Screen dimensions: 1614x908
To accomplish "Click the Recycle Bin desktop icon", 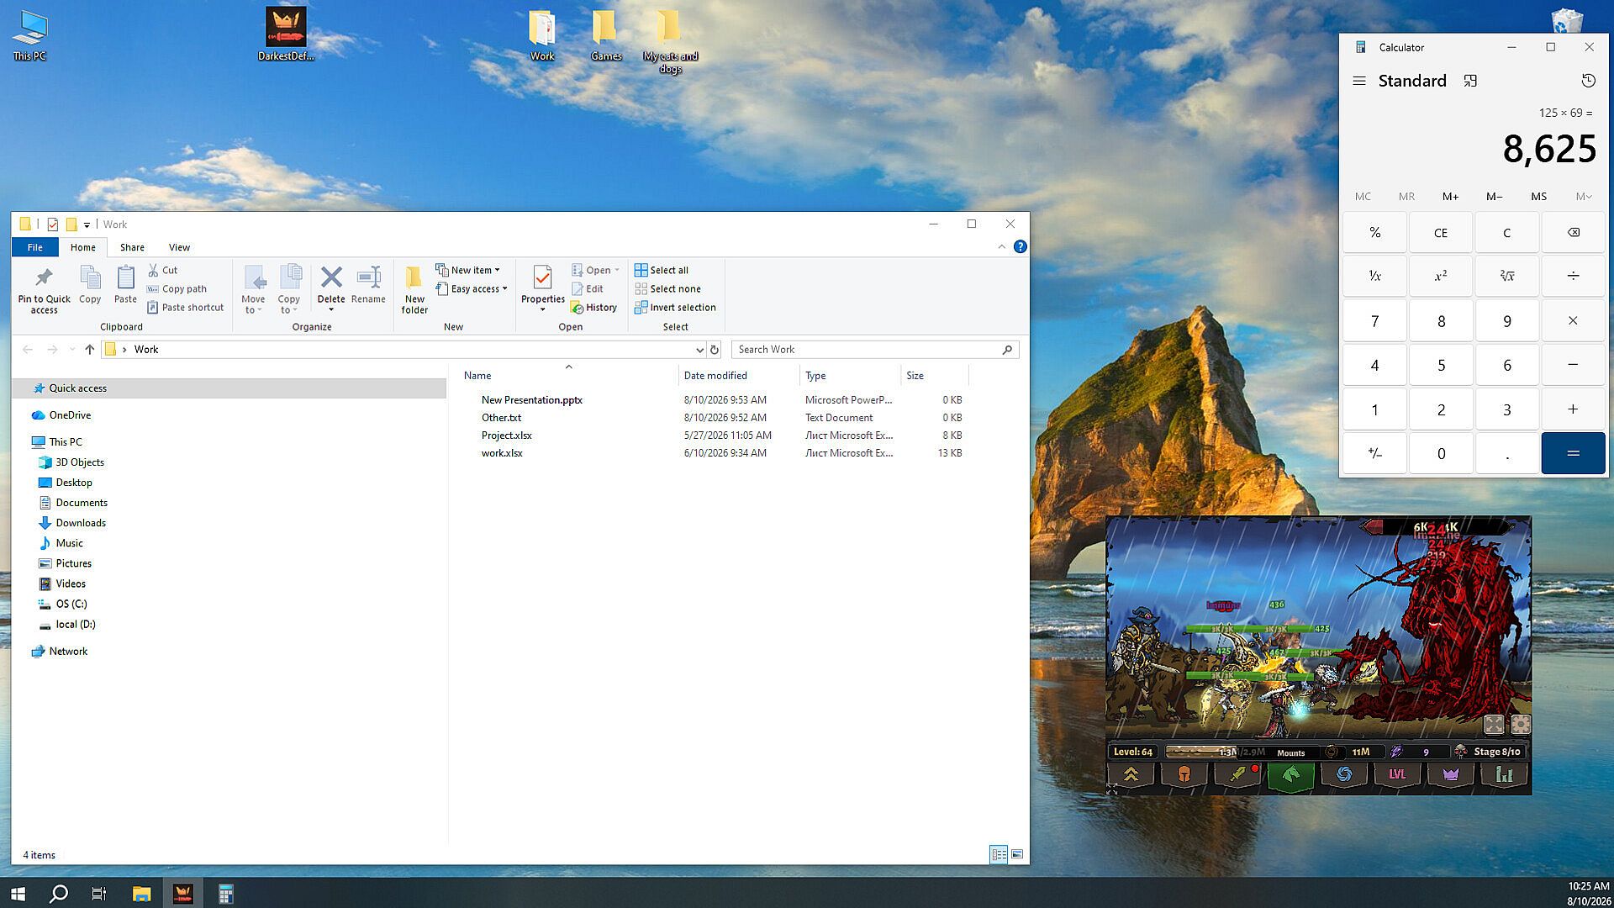I will 1567,20.
